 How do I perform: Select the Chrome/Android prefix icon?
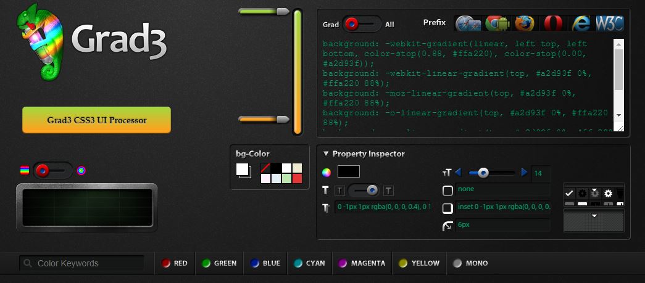click(497, 23)
